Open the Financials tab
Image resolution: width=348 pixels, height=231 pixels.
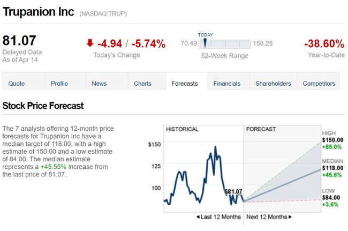227,84
